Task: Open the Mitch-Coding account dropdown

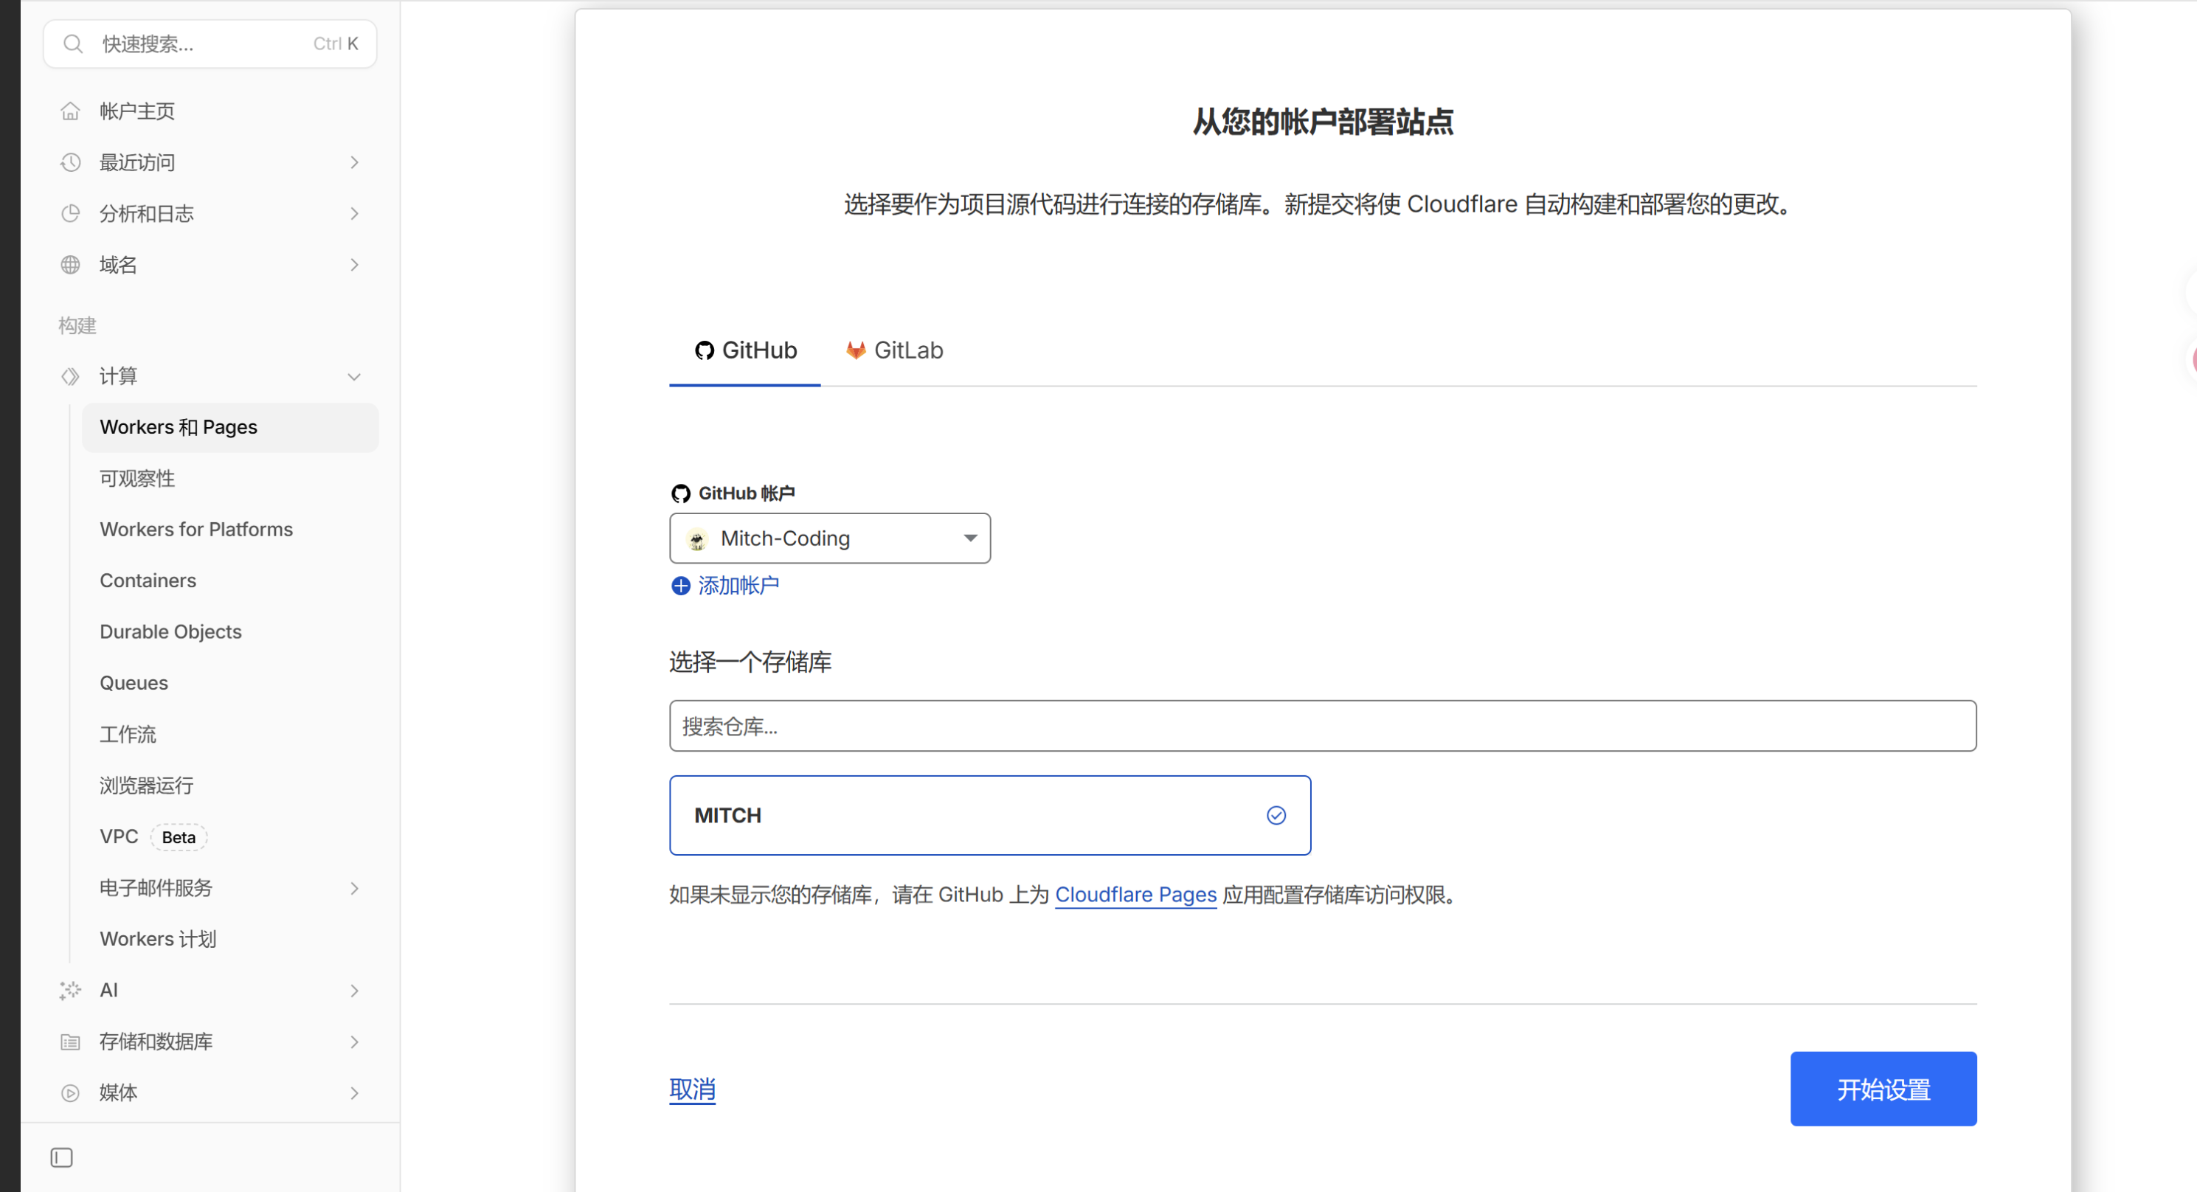Action: coord(830,538)
